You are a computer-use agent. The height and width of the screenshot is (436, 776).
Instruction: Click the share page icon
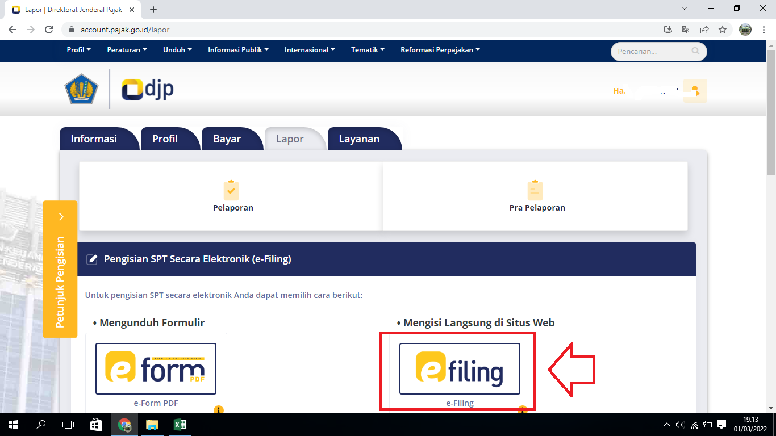pos(704,30)
